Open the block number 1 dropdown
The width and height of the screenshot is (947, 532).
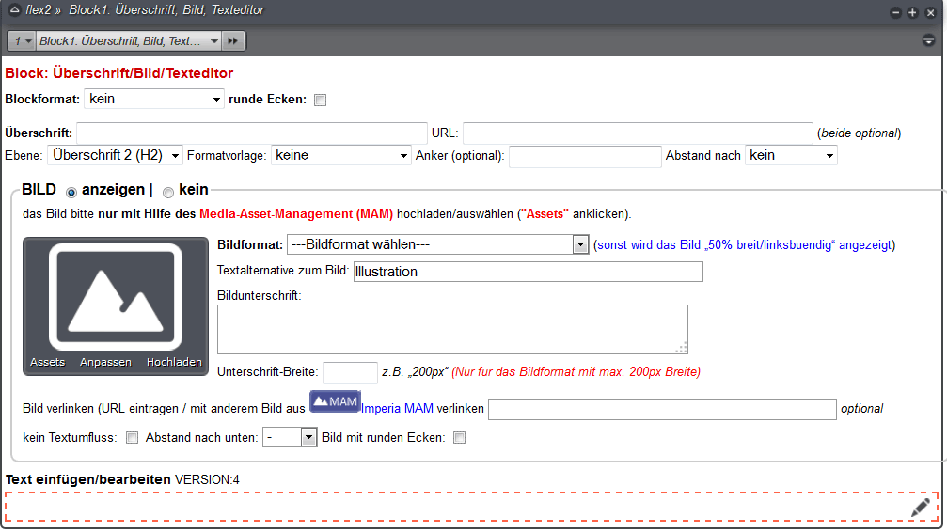click(23, 41)
